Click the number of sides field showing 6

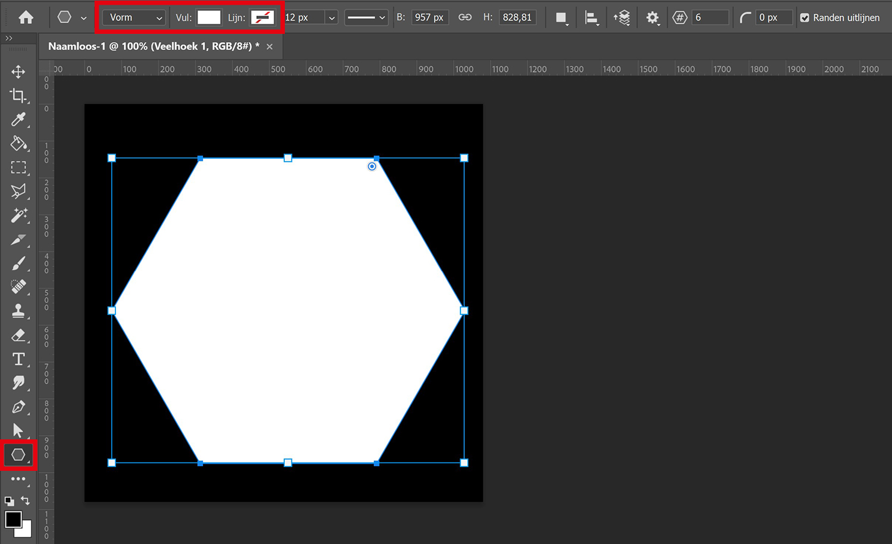coord(711,17)
